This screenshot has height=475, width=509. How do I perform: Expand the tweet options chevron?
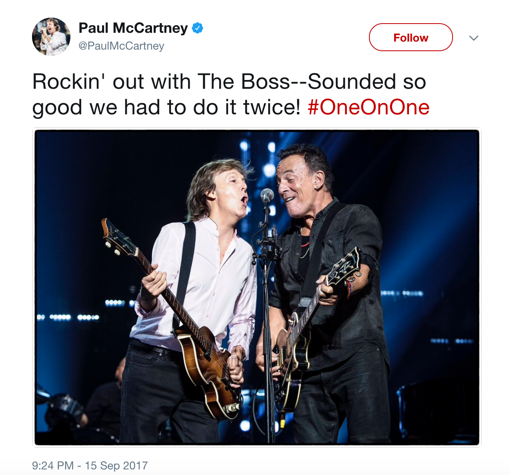pyautogui.click(x=474, y=38)
